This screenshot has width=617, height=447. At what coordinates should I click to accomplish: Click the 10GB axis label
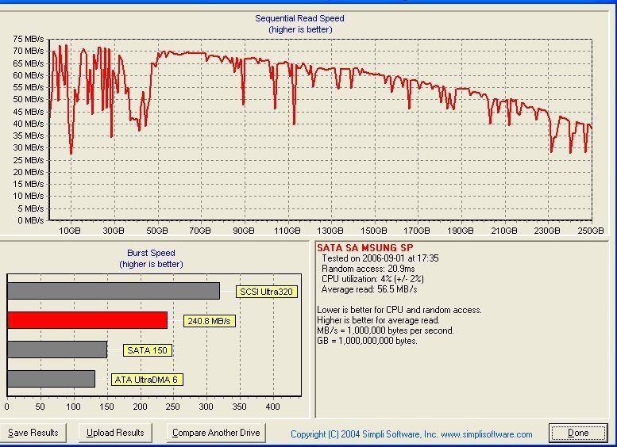(70, 231)
